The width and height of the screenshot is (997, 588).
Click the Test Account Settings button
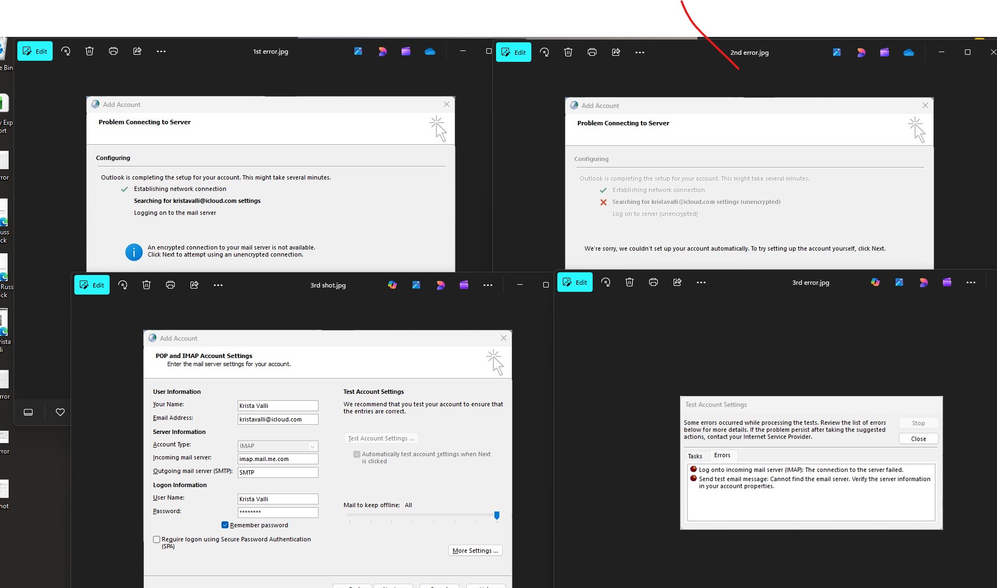point(381,438)
